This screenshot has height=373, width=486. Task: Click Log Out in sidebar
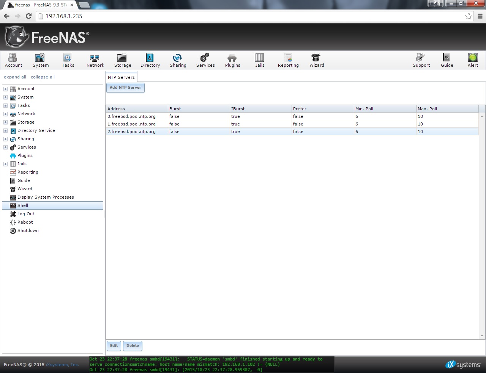pyautogui.click(x=26, y=214)
